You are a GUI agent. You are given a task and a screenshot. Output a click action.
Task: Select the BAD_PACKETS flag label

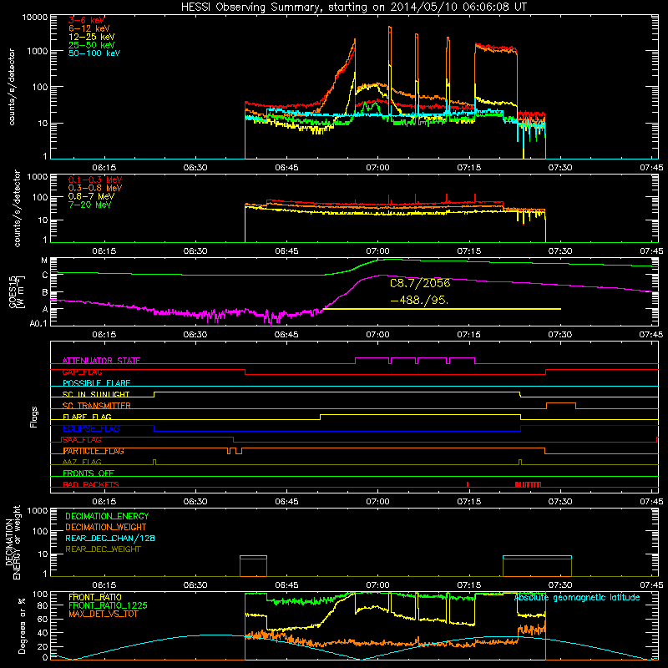click(x=91, y=484)
